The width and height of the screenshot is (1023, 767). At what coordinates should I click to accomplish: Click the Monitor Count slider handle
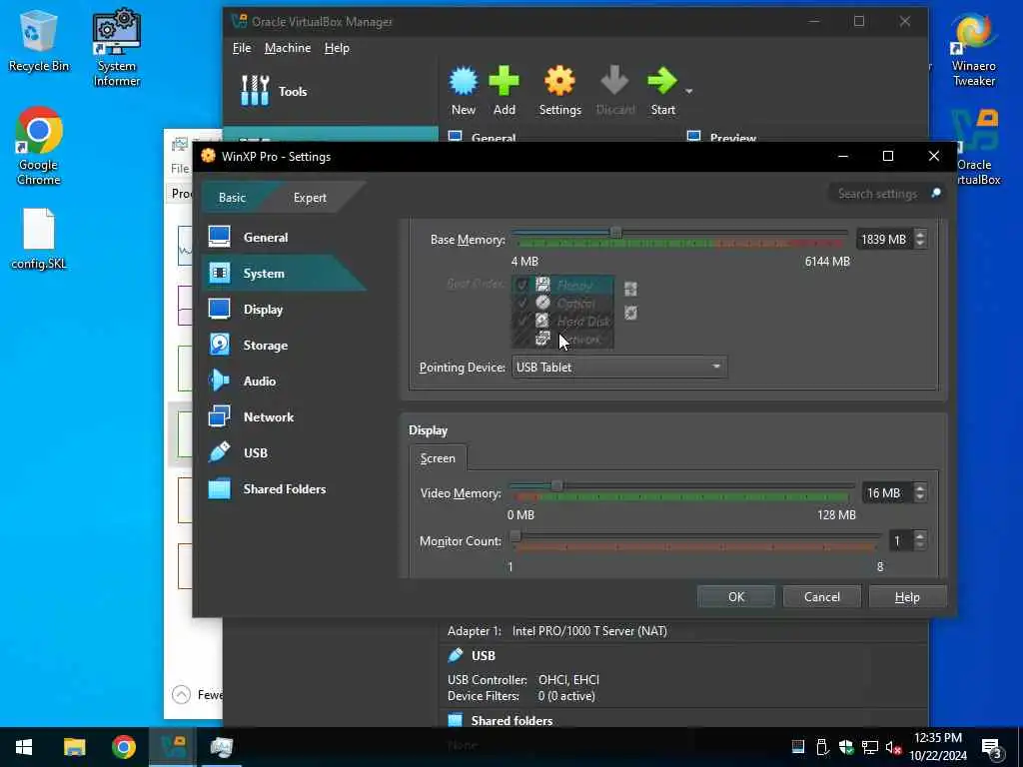514,536
